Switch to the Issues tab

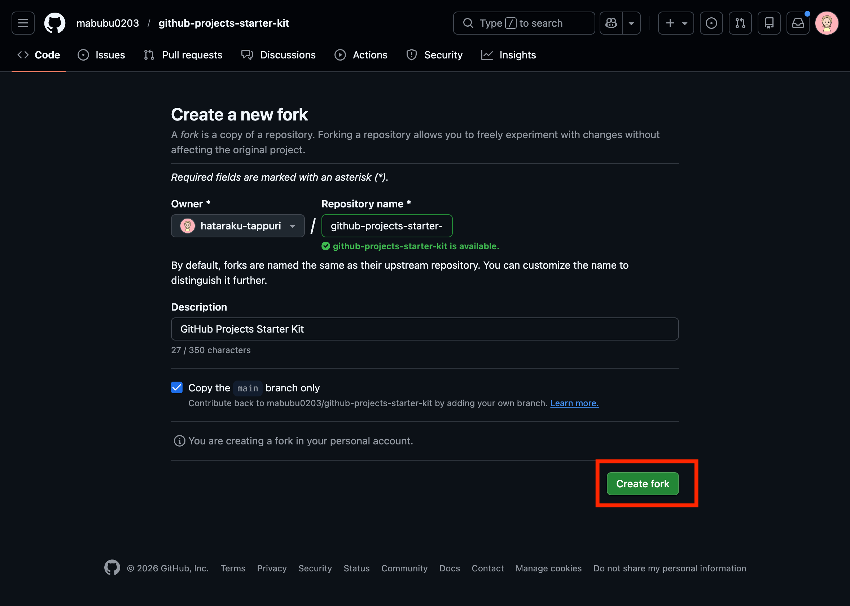coord(101,55)
